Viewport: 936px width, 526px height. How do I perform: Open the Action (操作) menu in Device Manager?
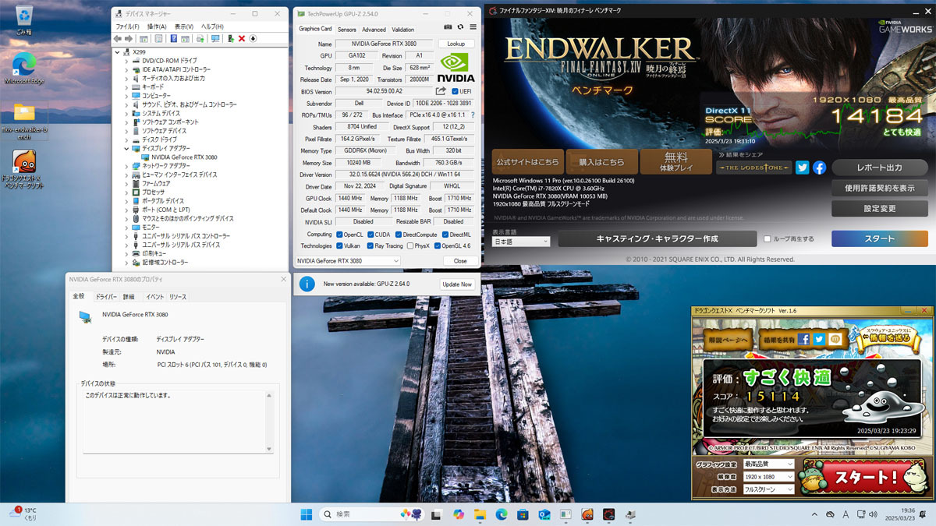(156, 26)
